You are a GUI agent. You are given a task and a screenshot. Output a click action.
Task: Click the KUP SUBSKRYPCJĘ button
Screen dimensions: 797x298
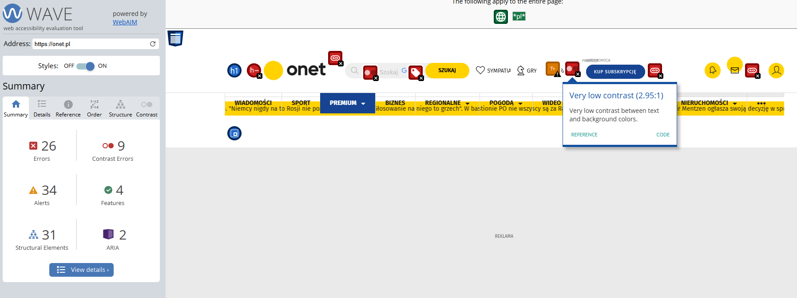[x=615, y=71]
